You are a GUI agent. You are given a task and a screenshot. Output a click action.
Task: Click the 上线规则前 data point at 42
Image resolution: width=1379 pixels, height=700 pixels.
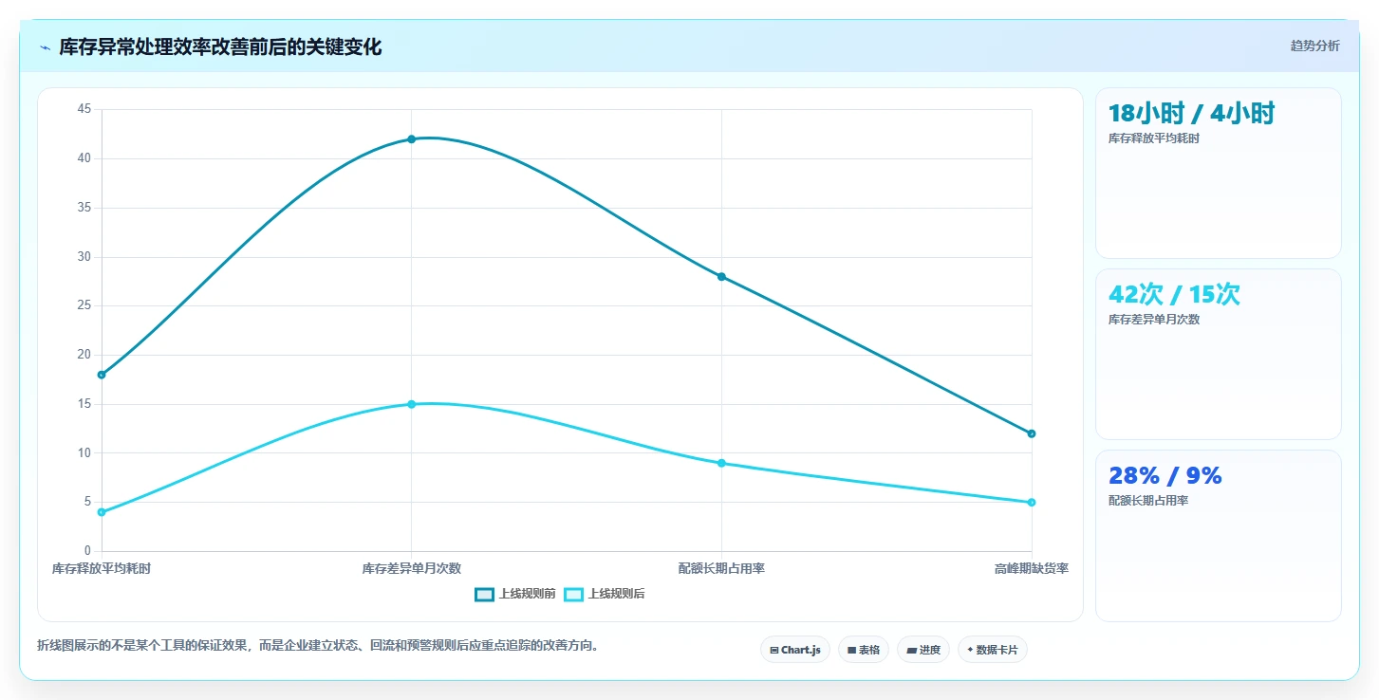[412, 139]
